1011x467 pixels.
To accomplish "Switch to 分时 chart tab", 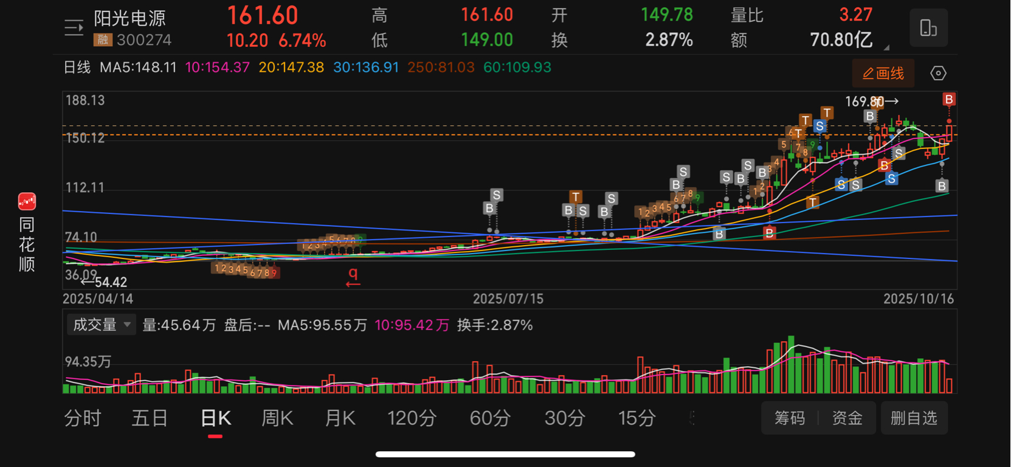I will point(83,418).
